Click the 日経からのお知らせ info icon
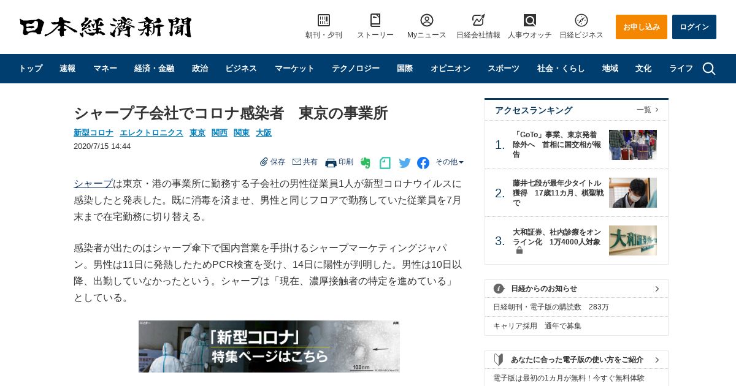Image resolution: width=736 pixels, height=386 pixels. pos(499,289)
